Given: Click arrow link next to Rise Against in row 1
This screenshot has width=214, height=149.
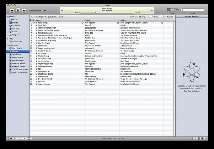Looking at the screenshot, I should coord(118,23).
